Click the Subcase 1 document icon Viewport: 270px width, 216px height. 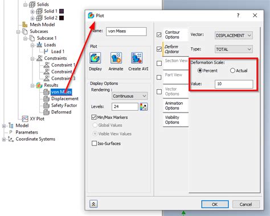32,38
